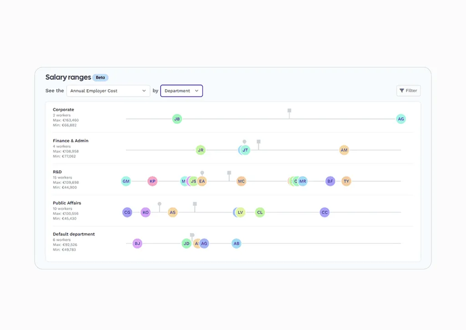The width and height of the screenshot is (466, 330).
Task: Click the KP avatar in R&D
Action: (x=152, y=181)
